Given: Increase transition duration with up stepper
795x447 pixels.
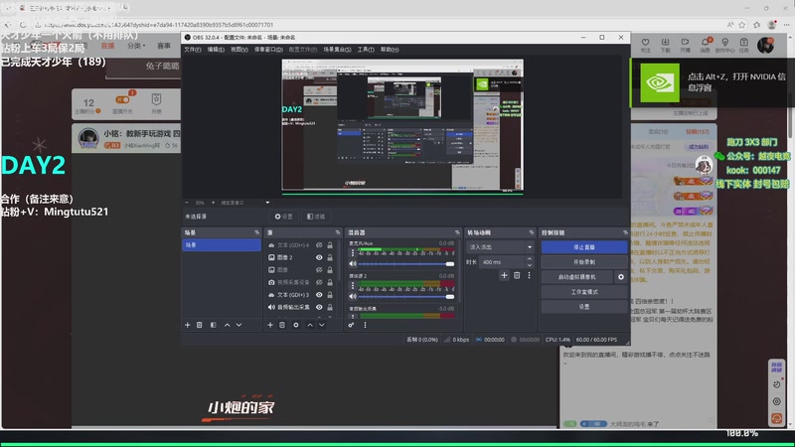Looking at the screenshot, I should tap(530, 259).
